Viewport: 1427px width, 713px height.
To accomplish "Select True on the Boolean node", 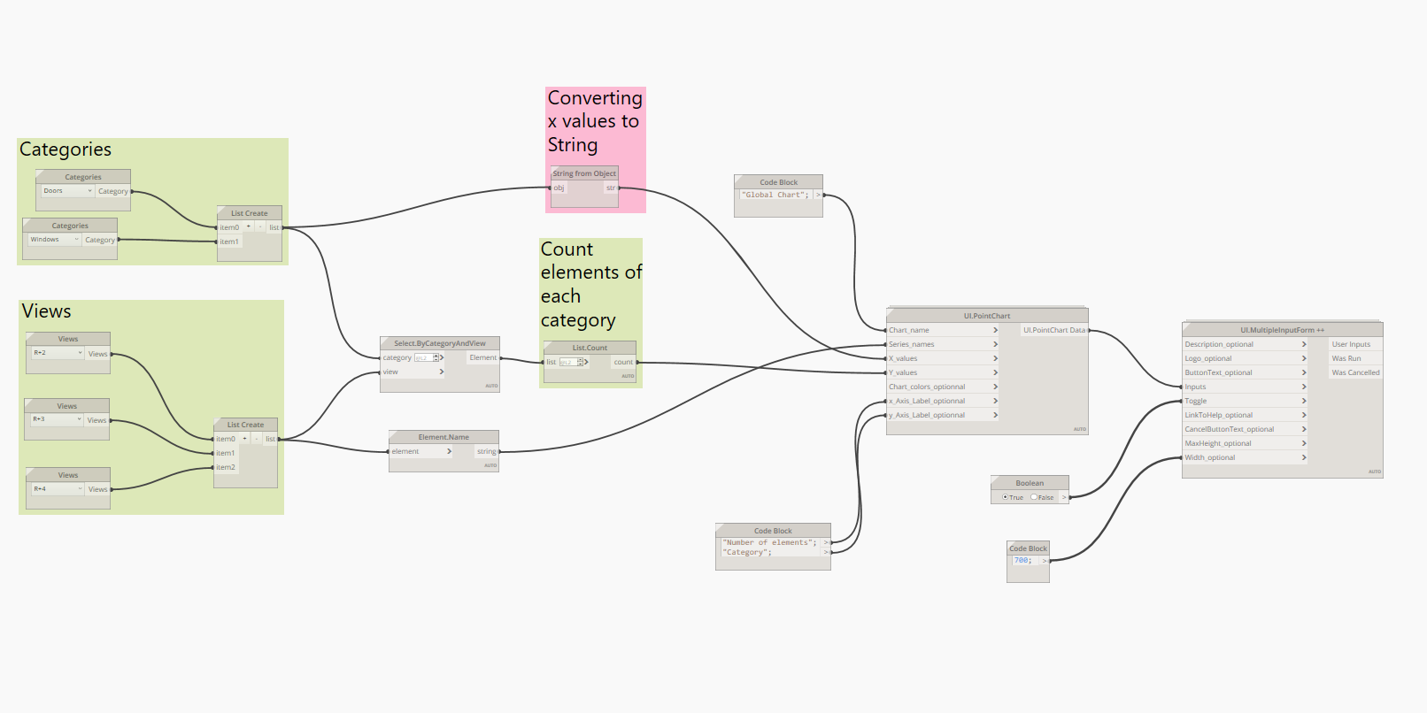I will coord(1006,497).
